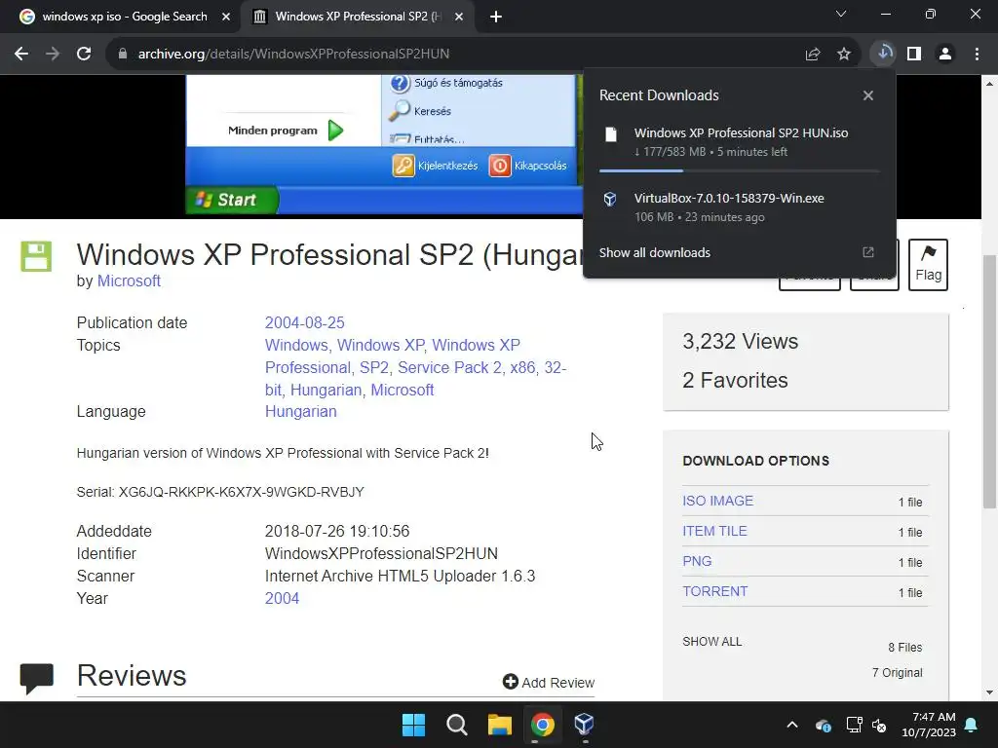
Task: Click Add Review
Action: [x=548, y=682]
